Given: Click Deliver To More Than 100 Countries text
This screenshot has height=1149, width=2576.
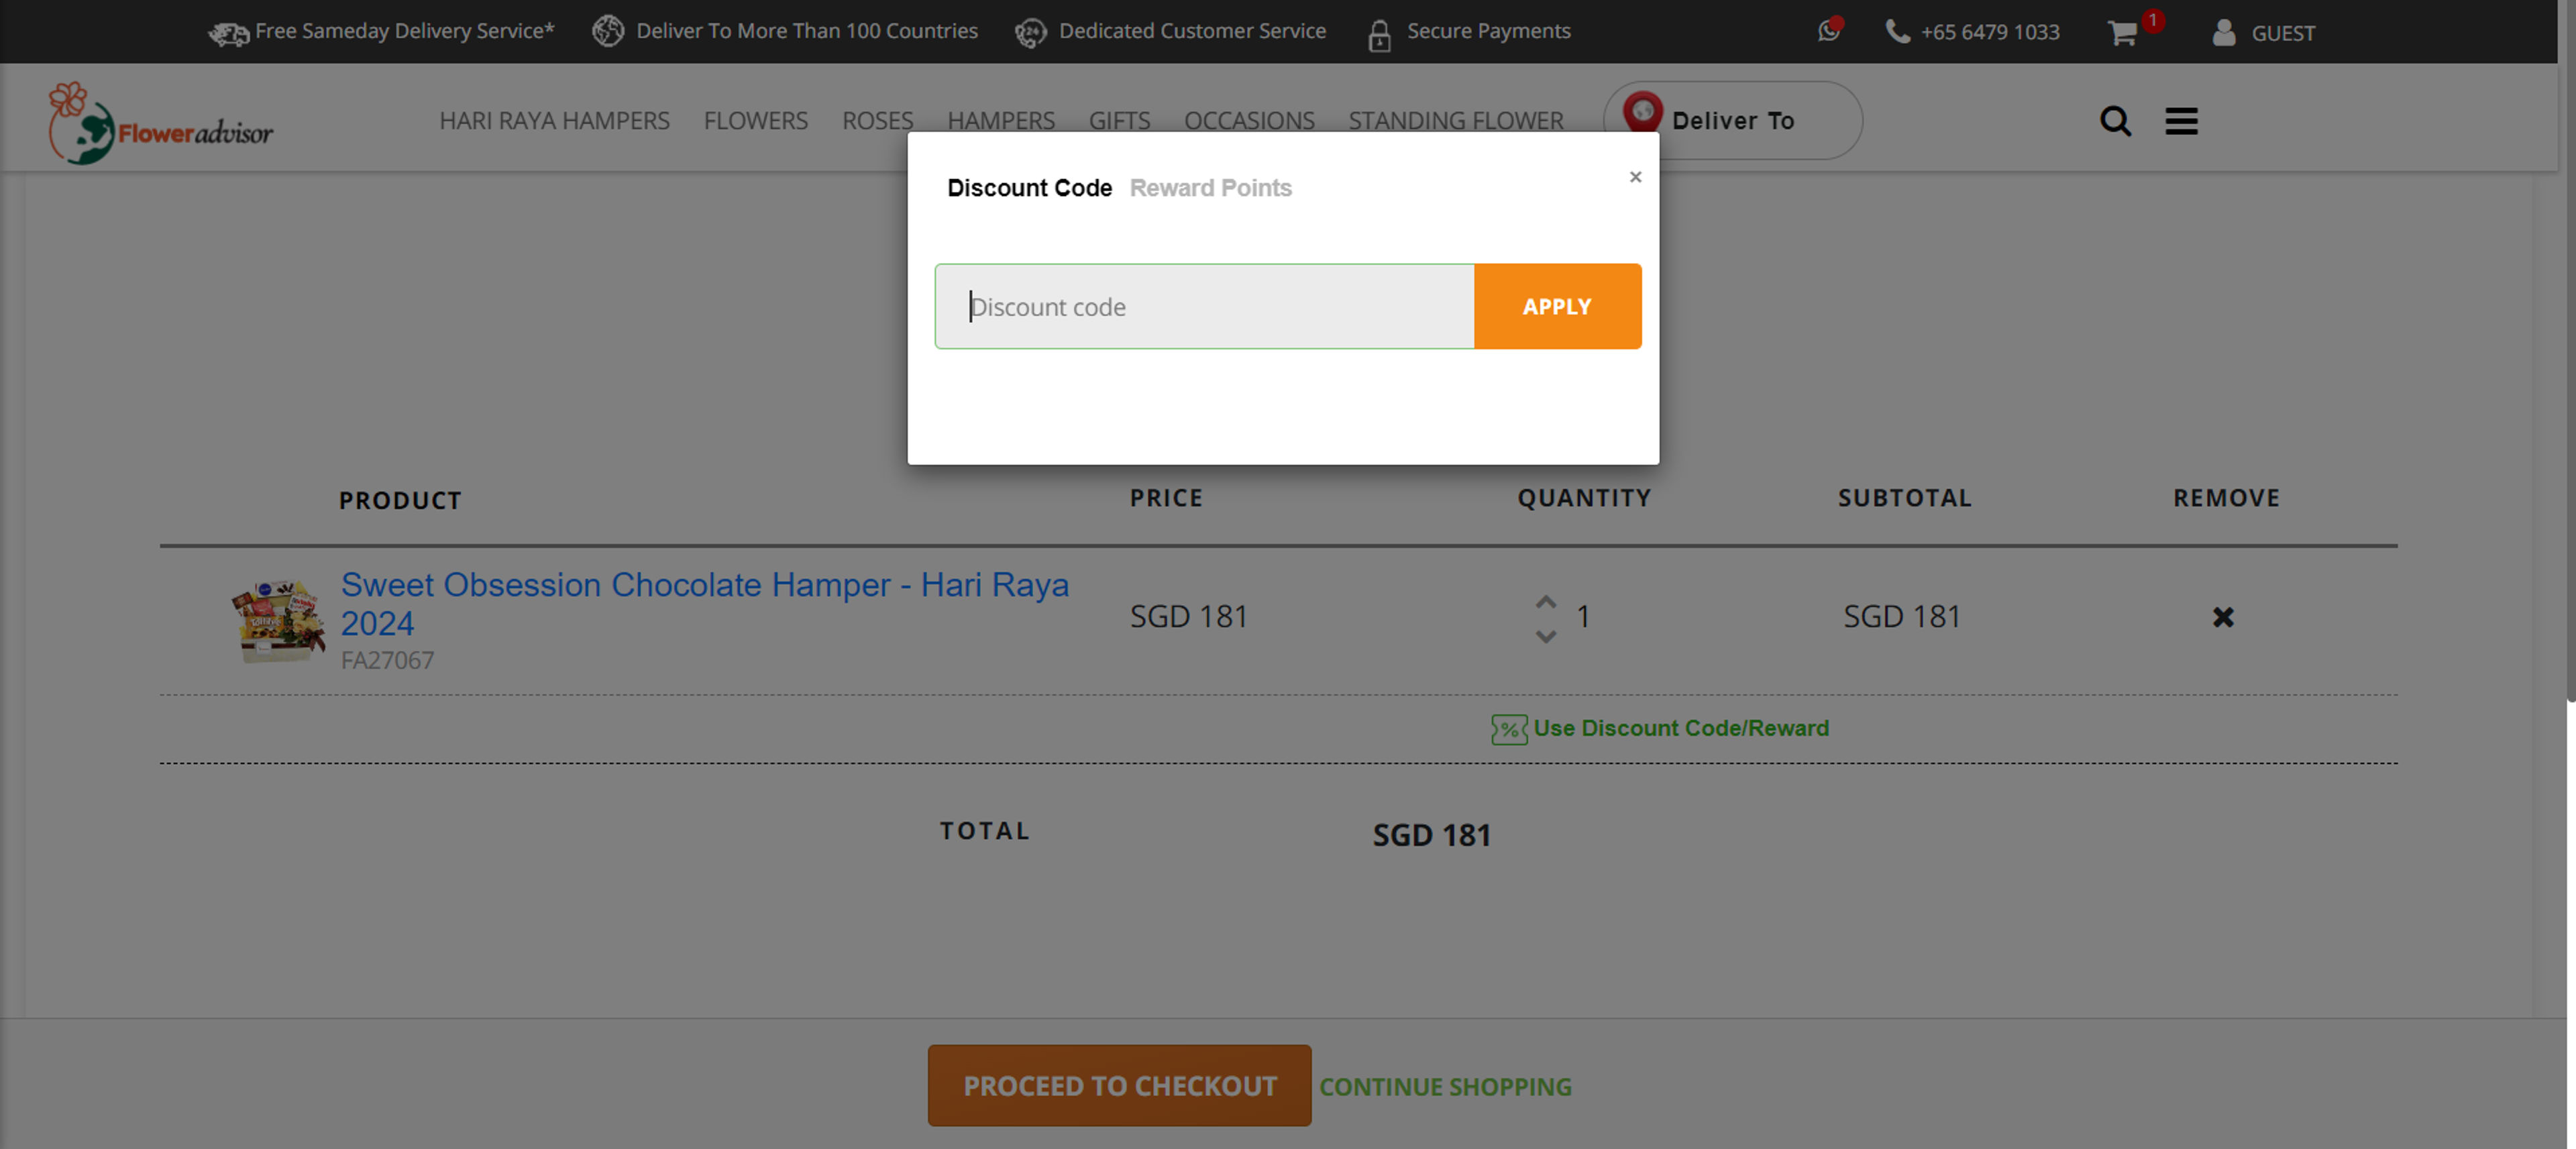Looking at the screenshot, I should pyautogui.click(x=807, y=31).
